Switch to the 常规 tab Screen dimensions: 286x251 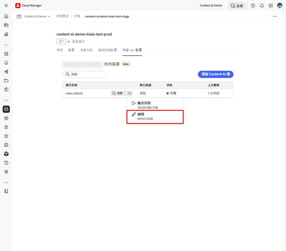(x=60, y=50)
